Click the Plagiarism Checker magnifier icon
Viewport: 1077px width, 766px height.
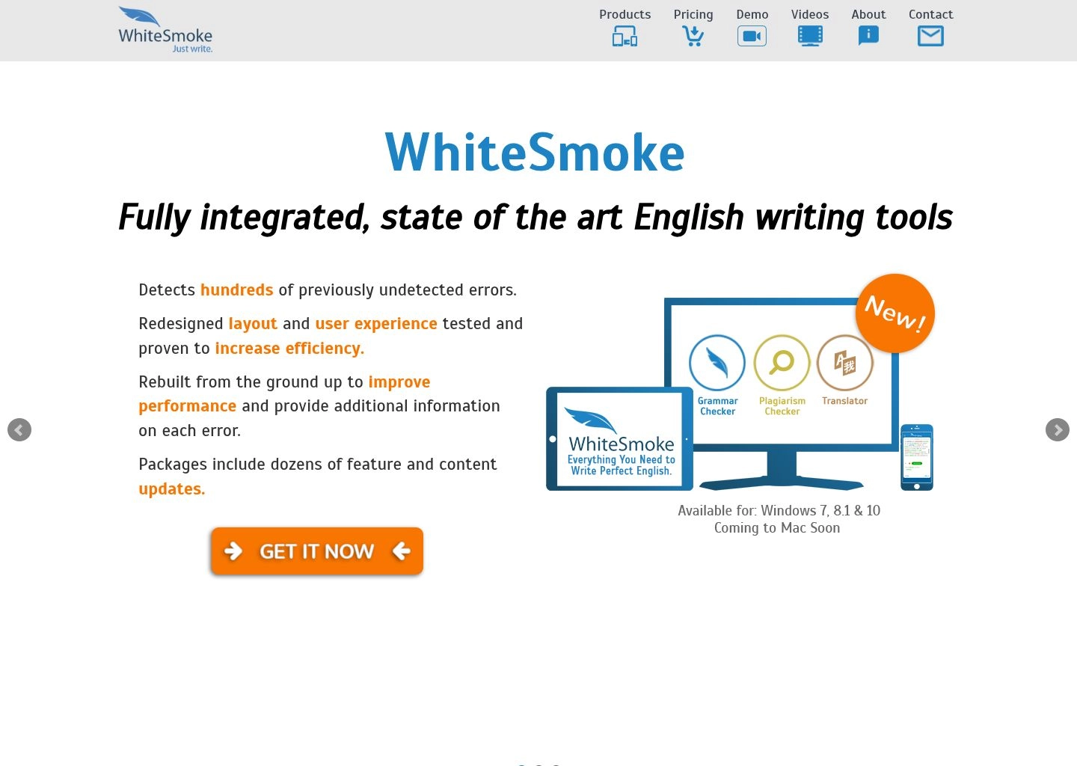[x=782, y=363]
